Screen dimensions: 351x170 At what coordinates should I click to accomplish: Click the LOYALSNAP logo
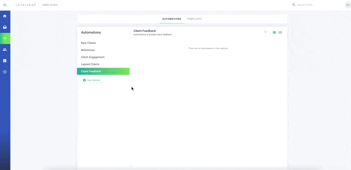25,5
